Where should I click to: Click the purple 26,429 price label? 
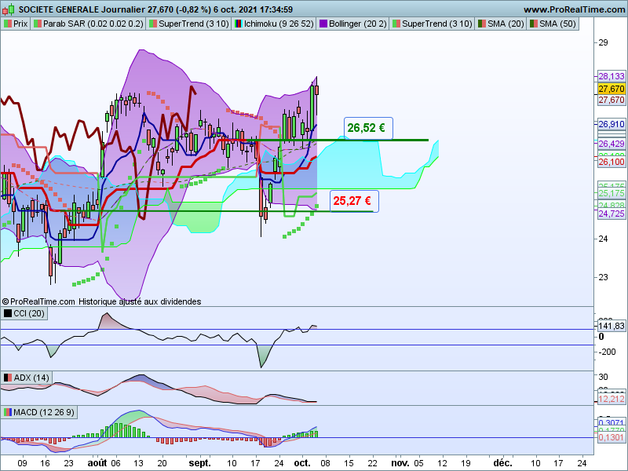612,144
